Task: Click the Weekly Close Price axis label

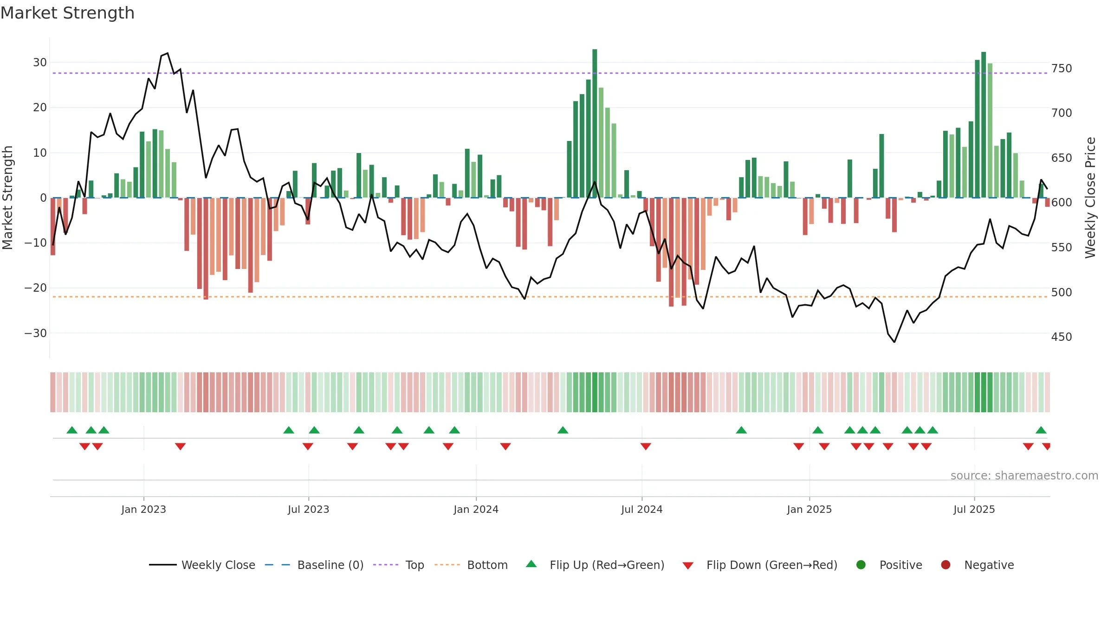Action: [x=1090, y=198]
